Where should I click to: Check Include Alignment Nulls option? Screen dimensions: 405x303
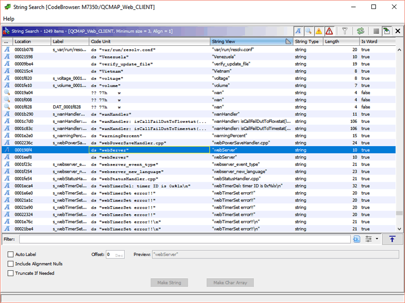click(x=11, y=264)
